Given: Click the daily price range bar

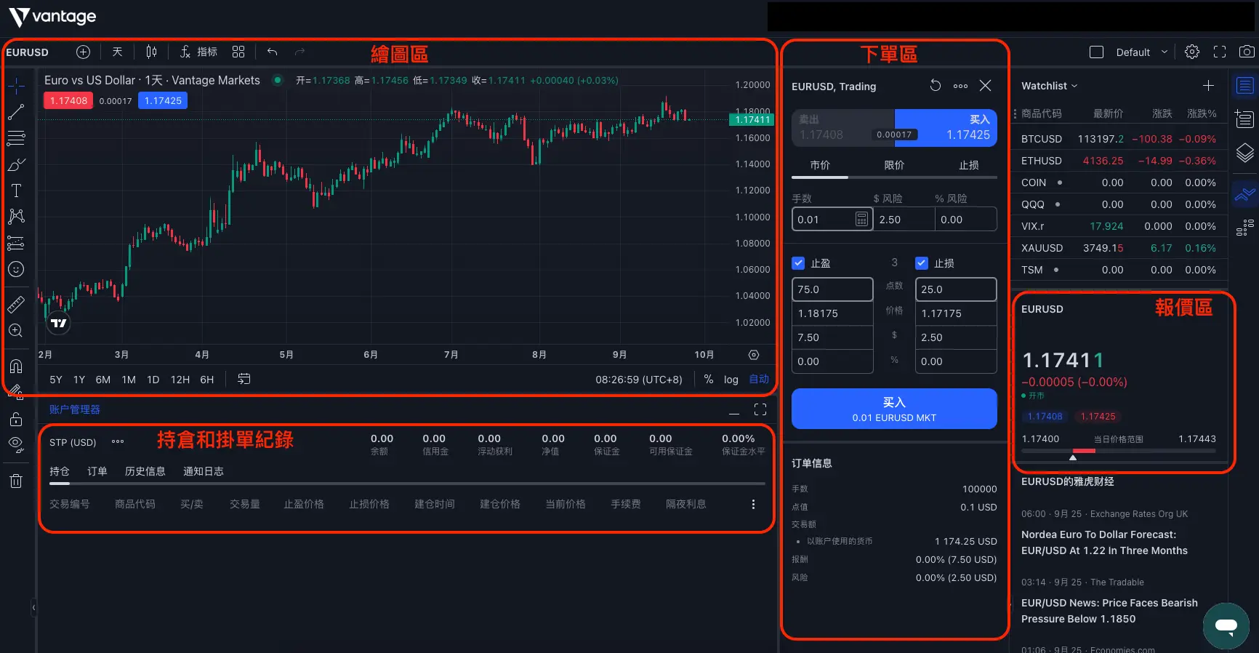Looking at the screenshot, I should (x=1118, y=451).
